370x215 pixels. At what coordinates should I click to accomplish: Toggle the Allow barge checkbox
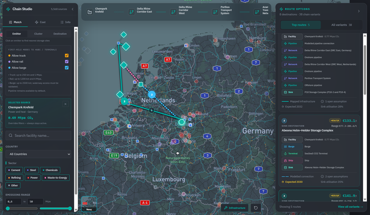tap(67, 68)
